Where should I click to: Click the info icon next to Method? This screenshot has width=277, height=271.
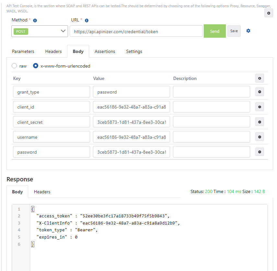click(35, 20)
